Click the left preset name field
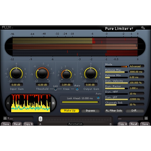 [20, 118]
